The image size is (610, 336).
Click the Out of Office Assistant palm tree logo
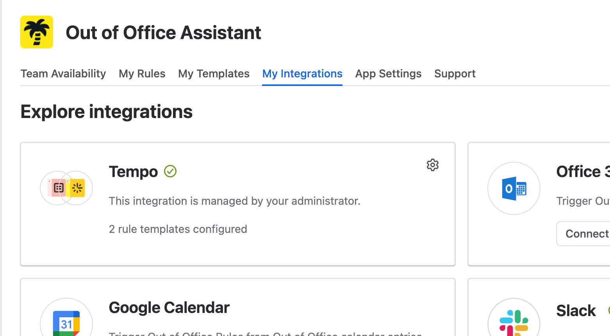37,32
